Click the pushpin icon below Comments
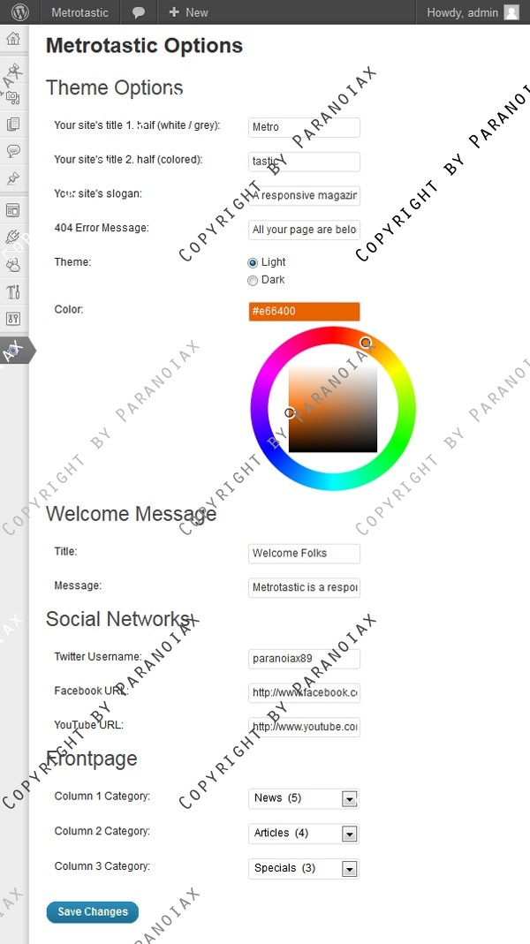 (13, 178)
